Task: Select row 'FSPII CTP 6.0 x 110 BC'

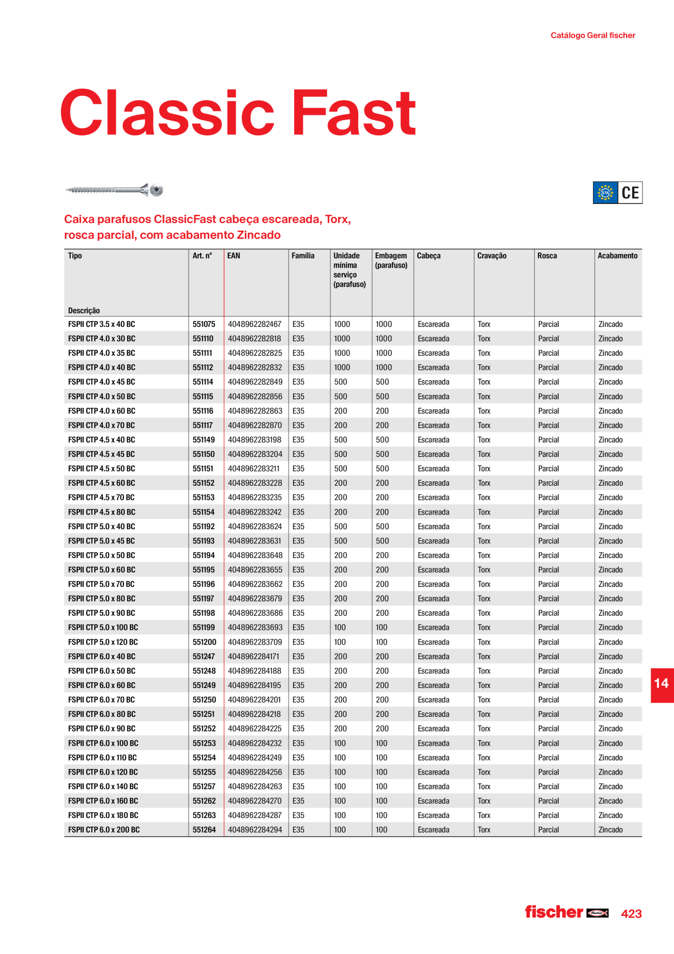Action: coord(353,758)
